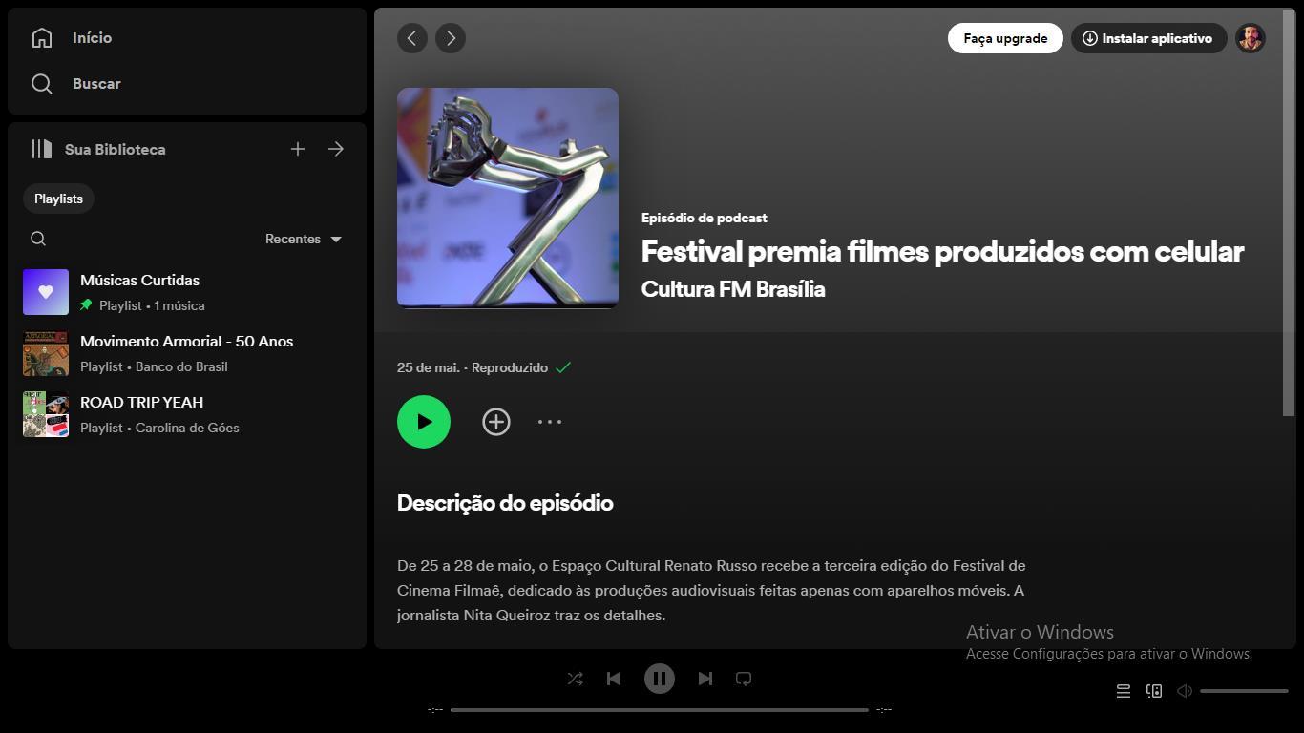Create a new playlist with plus icon
This screenshot has height=733, width=1304.
[x=298, y=149]
